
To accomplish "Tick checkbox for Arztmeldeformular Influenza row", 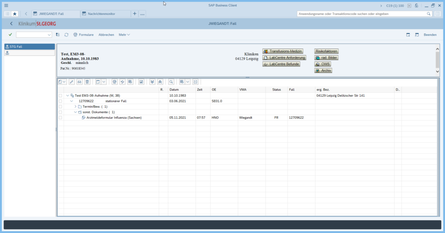I will click(x=60, y=118).
